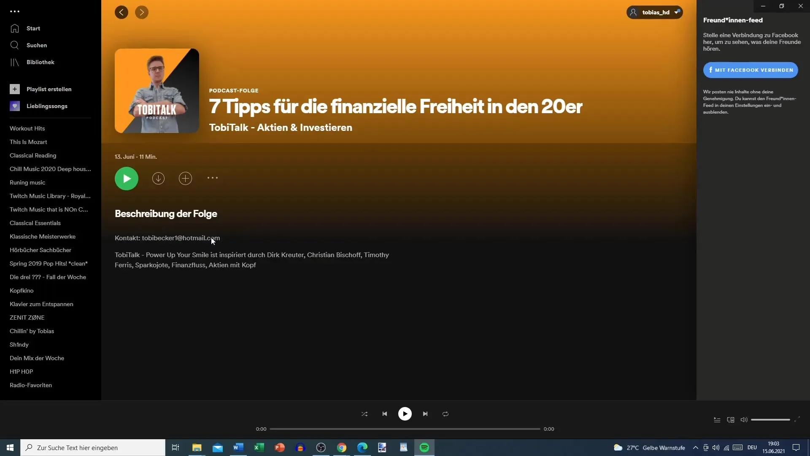Open Chill Music 2020 Deep house playlist
This screenshot has width=810, height=456.
click(50, 169)
